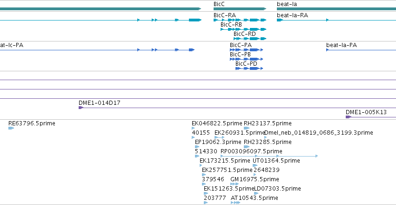Click the BicC-RD transcript label
The image size is (396, 205).
tap(244, 34)
